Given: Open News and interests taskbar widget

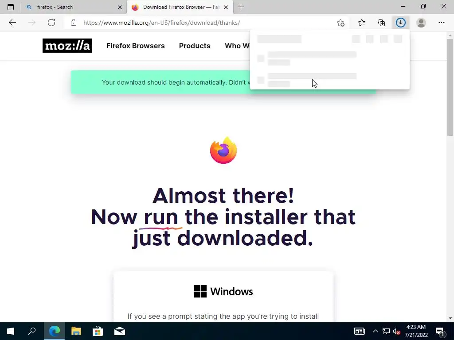Looking at the screenshot, I should (359, 331).
